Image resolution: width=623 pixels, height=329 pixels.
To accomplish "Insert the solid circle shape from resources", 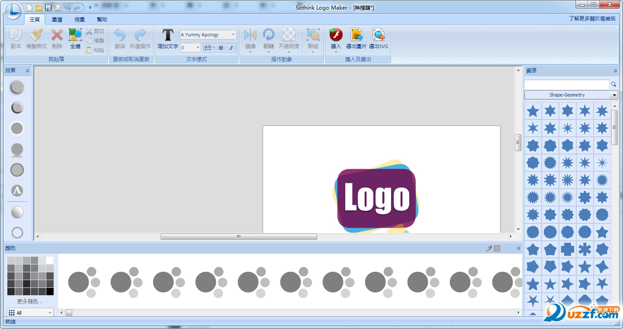I will (x=550, y=232).
